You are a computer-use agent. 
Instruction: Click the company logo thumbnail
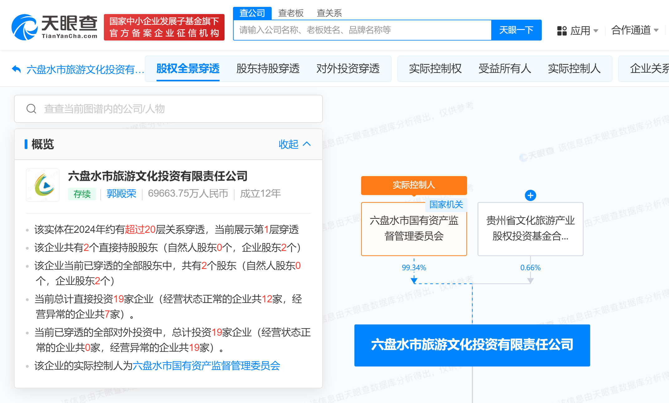tap(43, 185)
